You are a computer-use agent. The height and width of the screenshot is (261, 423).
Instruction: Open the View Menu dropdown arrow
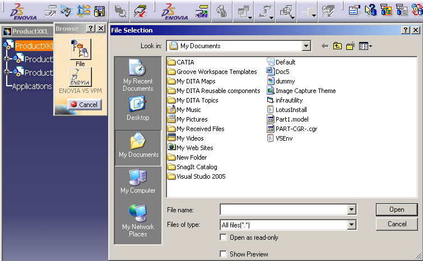[x=370, y=46]
